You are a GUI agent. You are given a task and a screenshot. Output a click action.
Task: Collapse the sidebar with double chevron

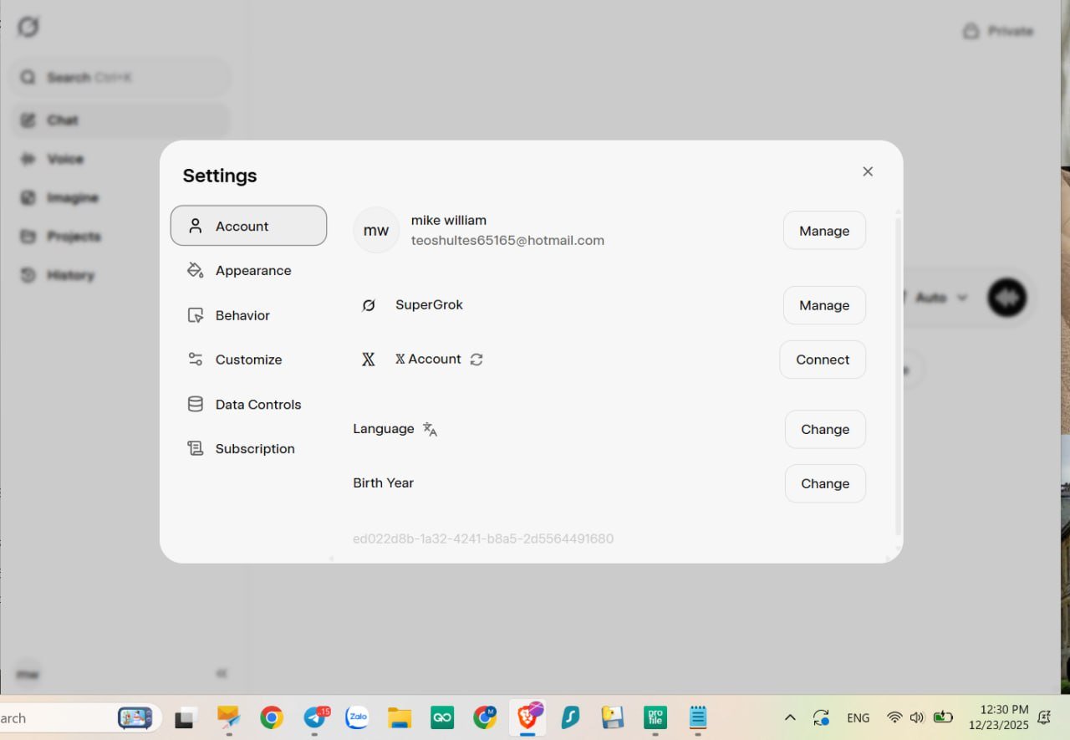point(222,673)
